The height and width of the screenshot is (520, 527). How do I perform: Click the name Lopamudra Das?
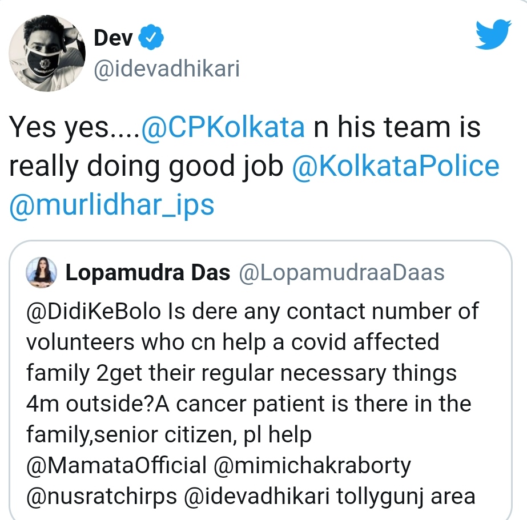click(x=148, y=273)
